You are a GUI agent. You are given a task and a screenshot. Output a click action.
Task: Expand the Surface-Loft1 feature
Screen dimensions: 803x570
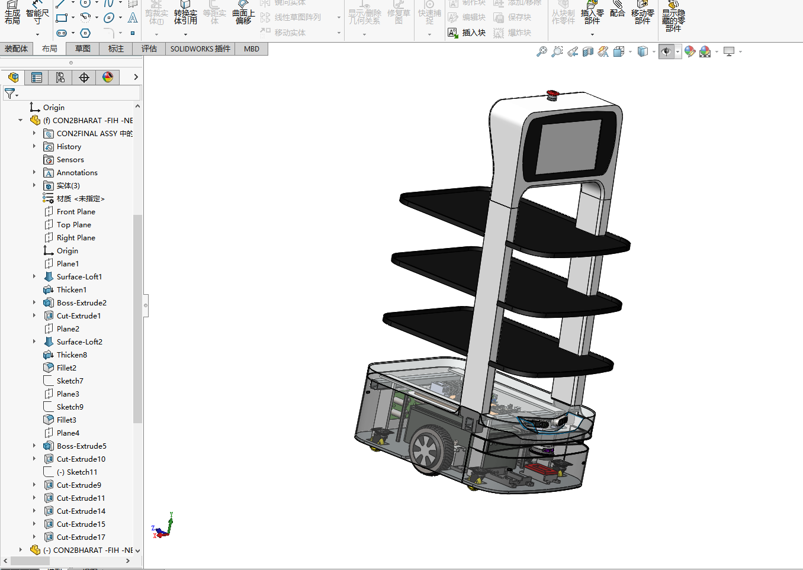[x=34, y=276]
